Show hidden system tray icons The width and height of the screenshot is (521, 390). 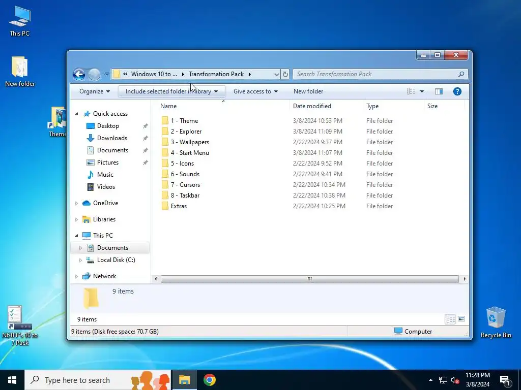pos(430,380)
